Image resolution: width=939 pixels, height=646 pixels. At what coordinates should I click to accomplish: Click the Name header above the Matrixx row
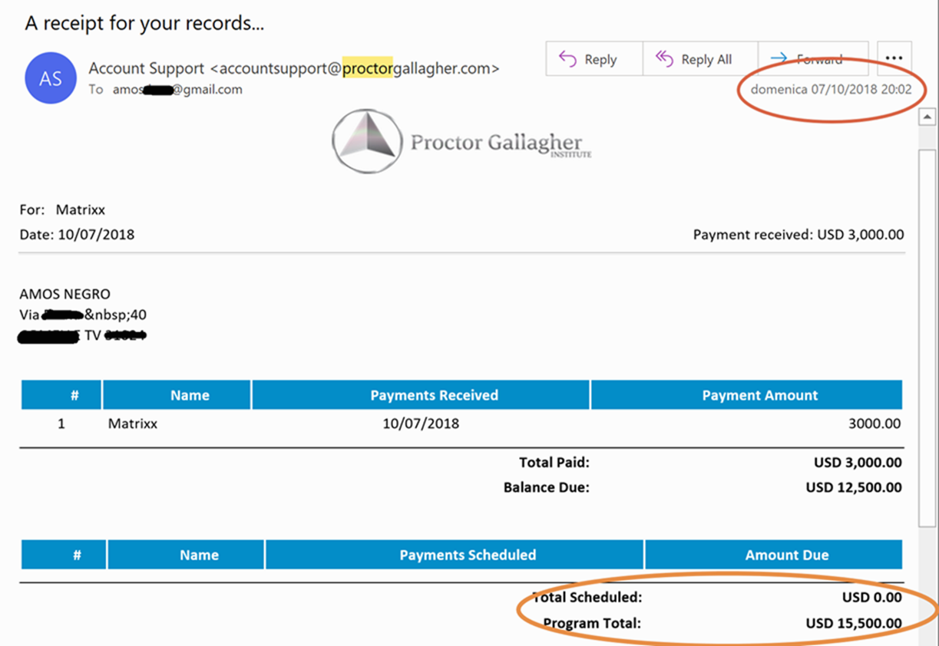tap(190, 395)
